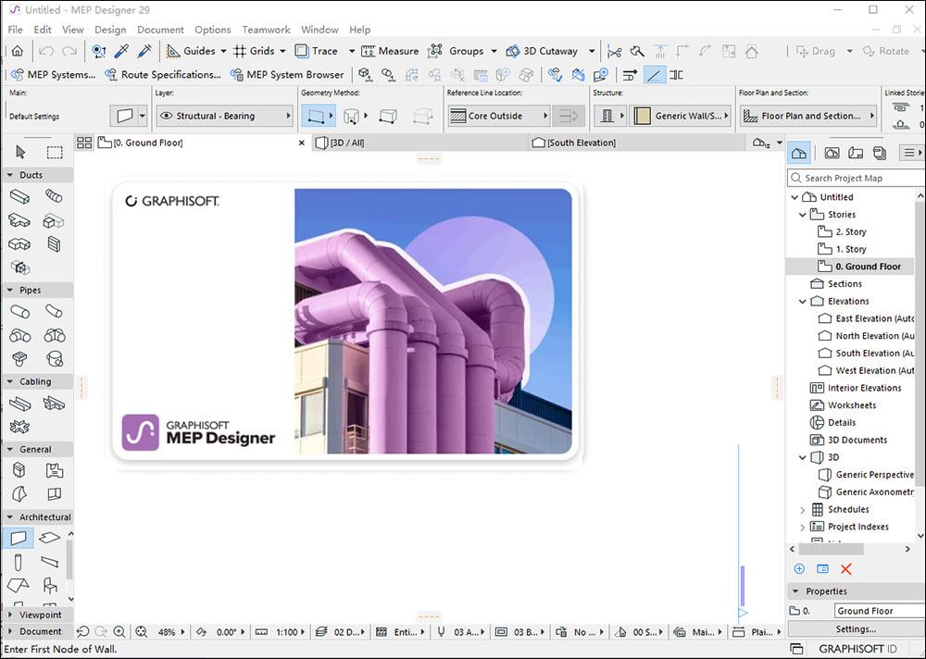Image resolution: width=926 pixels, height=659 pixels.
Task: Activate the Beam tool in Architectural
Action: pos(50,562)
